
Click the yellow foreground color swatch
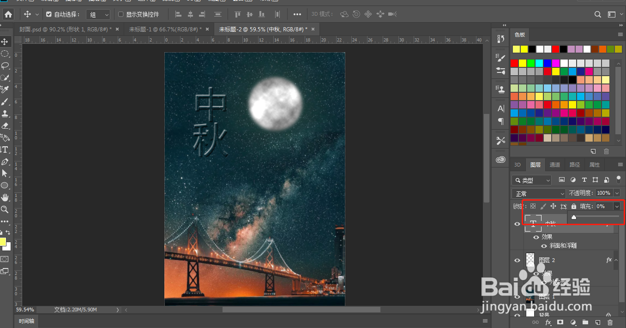click(3, 242)
